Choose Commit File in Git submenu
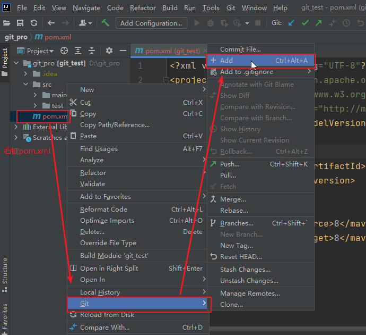The image size is (366, 335). (x=261, y=49)
